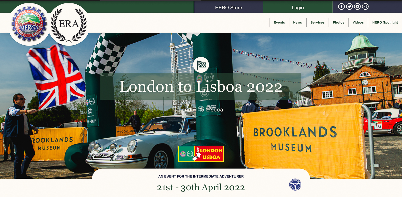Screen dimensions: 402x197
Task: Click the 21st - 30th April 2022 date
Action: coord(201,187)
